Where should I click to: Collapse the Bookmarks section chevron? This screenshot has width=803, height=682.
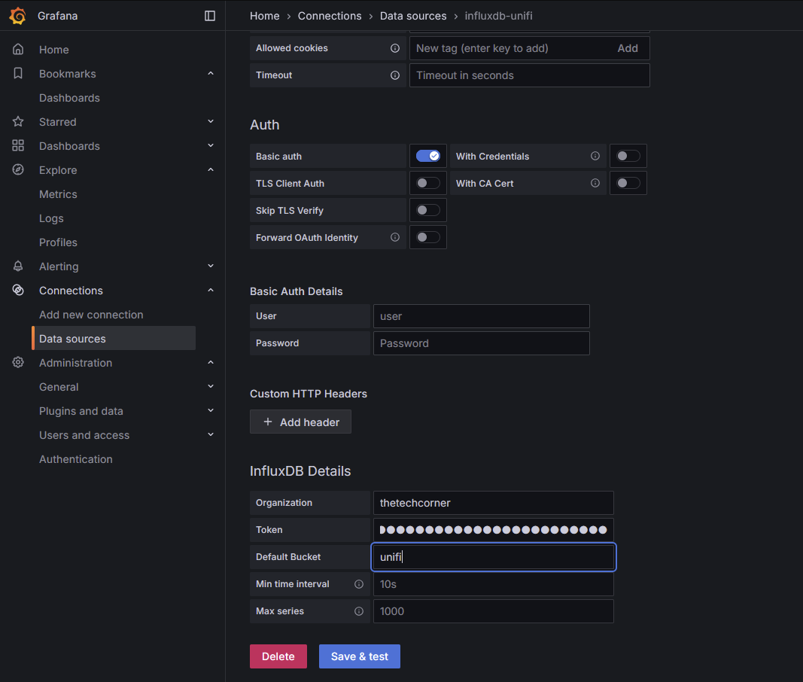[x=211, y=74]
